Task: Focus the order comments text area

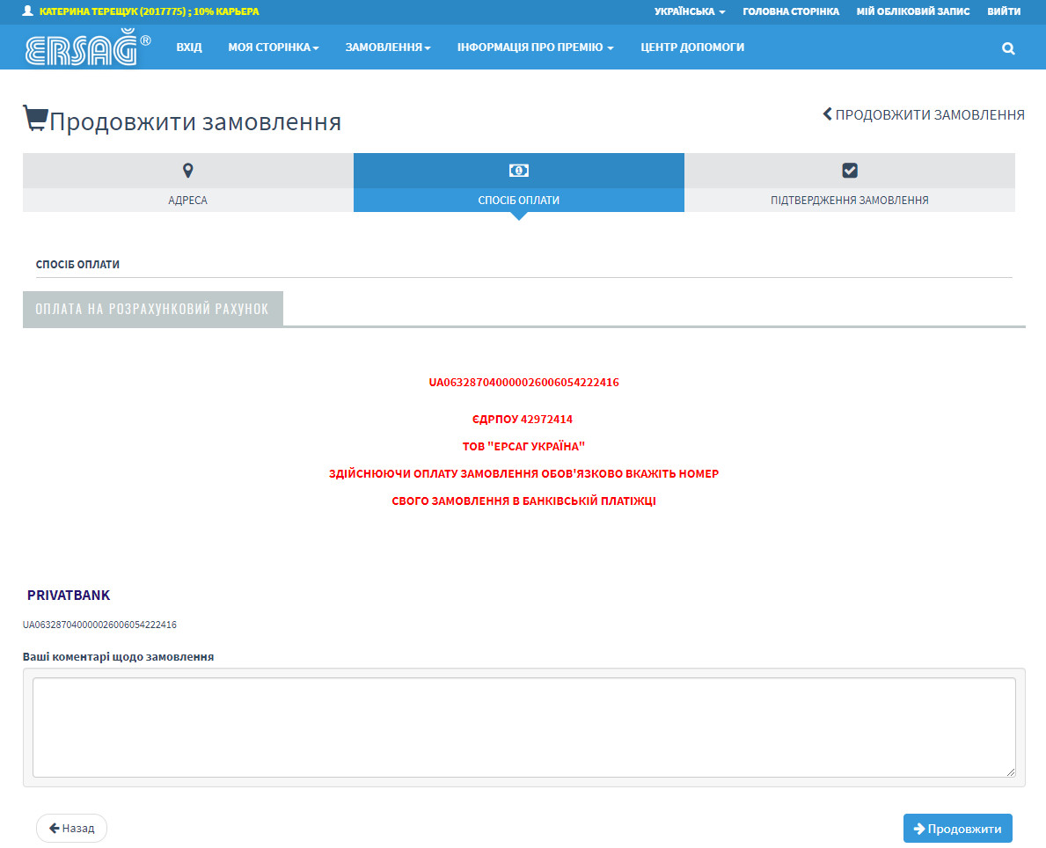Action: [x=523, y=727]
